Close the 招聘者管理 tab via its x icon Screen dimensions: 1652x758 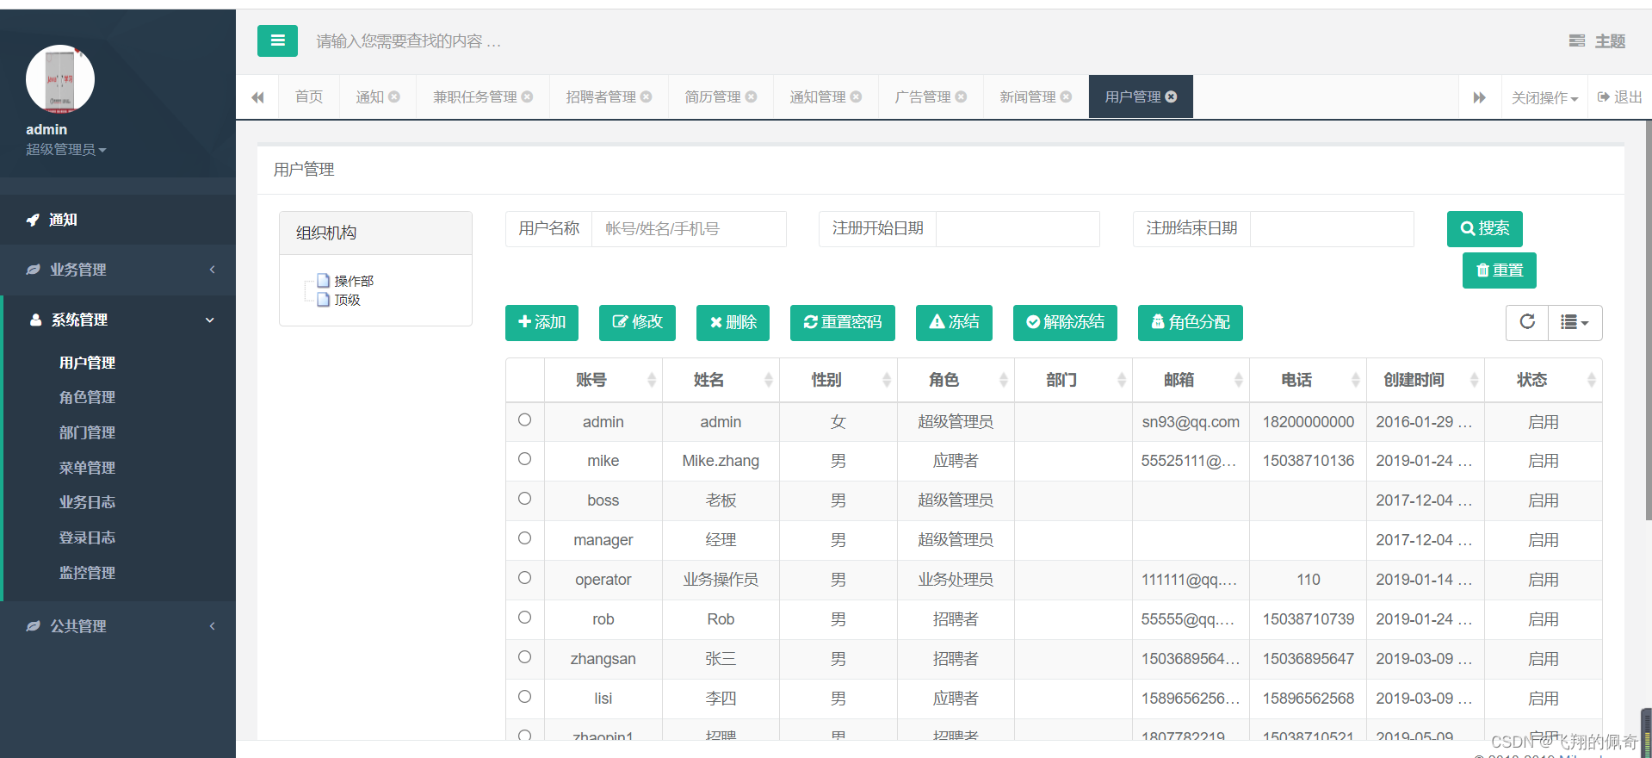click(x=647, y=96)
